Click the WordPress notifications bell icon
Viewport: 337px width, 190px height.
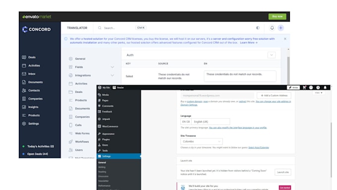(325, 88)
